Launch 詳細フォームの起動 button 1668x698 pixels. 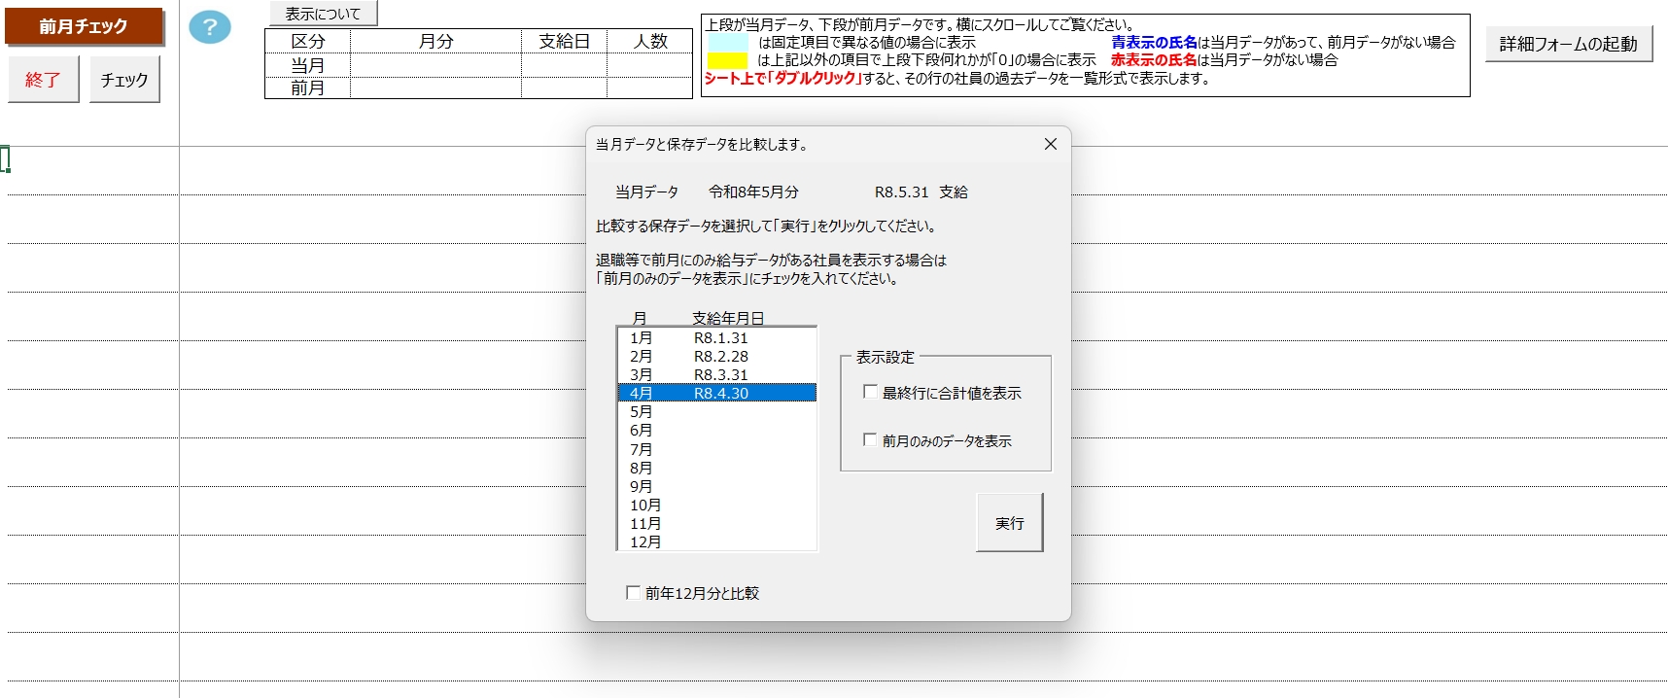tap(1568, 44)
